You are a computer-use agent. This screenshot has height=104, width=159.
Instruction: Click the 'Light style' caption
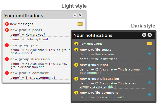click(74, 6)
